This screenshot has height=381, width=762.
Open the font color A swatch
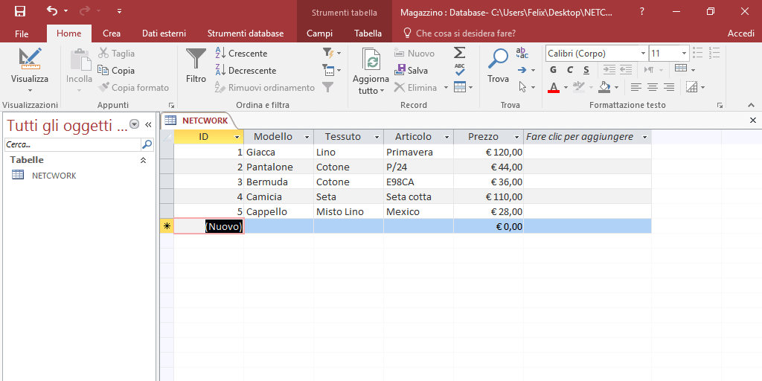coord(553,88)
